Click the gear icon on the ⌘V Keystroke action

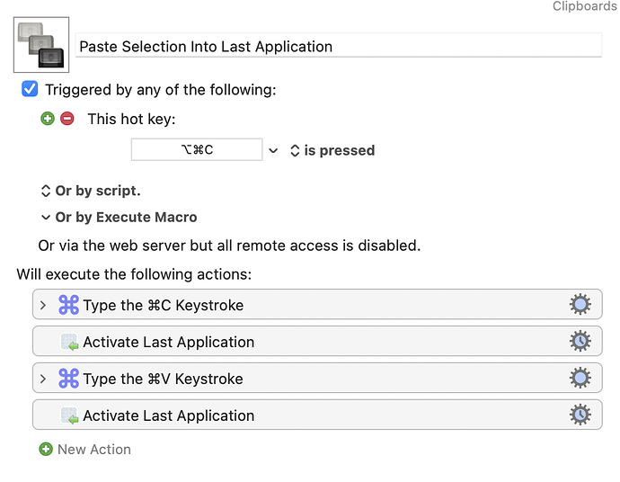(x=580, y=379)
